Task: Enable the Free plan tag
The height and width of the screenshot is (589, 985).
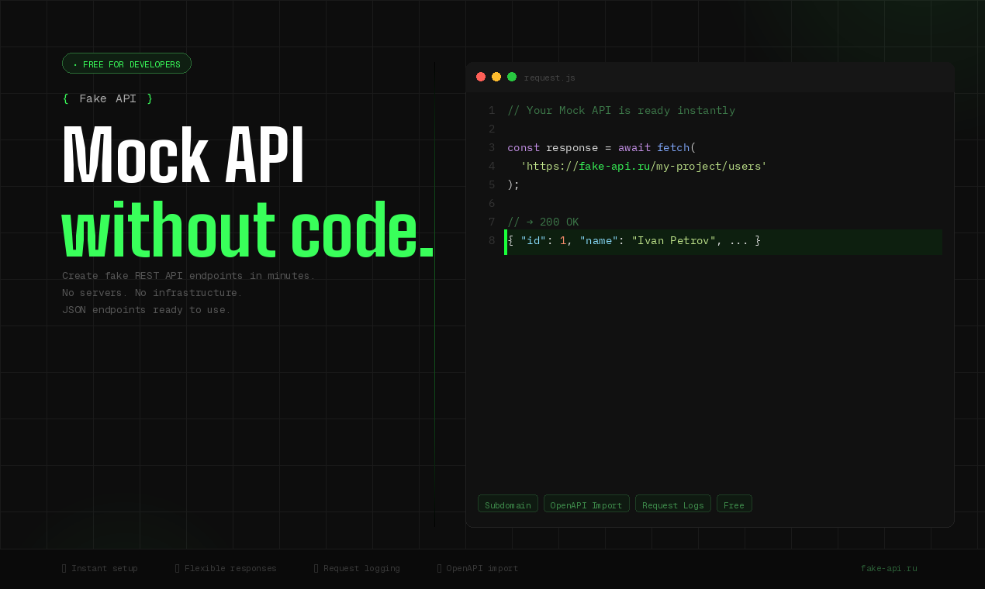Action: [734, 504]
